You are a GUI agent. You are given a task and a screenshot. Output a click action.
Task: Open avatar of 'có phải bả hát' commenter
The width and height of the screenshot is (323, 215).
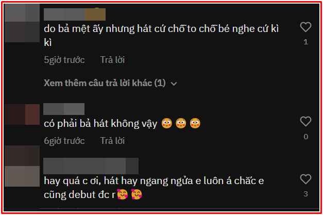coord(22,114)
